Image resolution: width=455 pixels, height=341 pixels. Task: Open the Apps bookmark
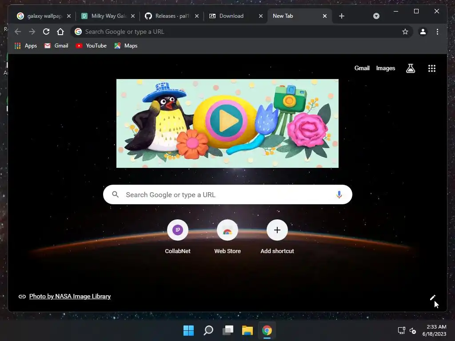point(26,46)
